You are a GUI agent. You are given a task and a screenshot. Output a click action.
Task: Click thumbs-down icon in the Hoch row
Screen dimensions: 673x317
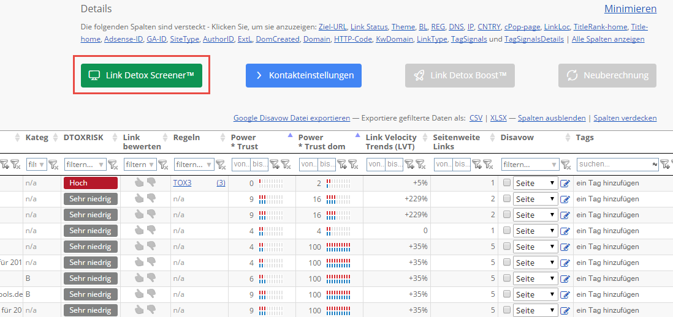point(151,183)
